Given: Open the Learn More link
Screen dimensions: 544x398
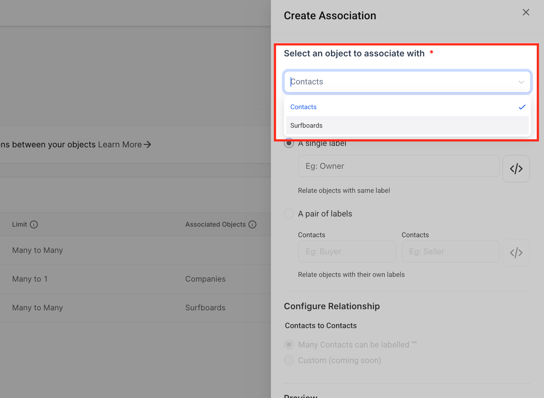Looking at the screenshot, I should coord(120,144).
